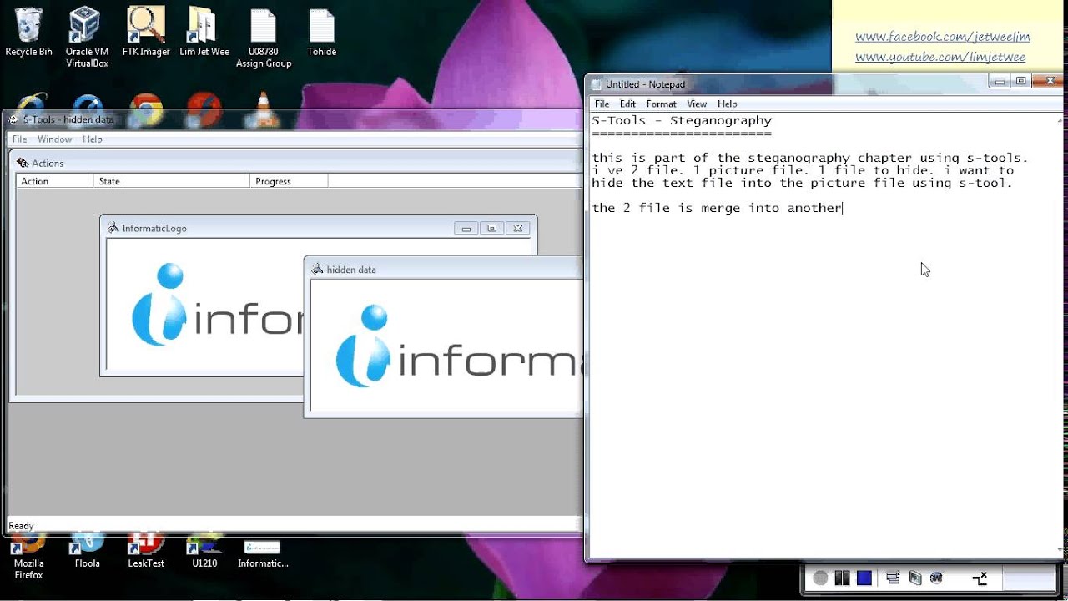Open the Informatic image file icon
The image size is (1068, 601).
click(263, 553)
